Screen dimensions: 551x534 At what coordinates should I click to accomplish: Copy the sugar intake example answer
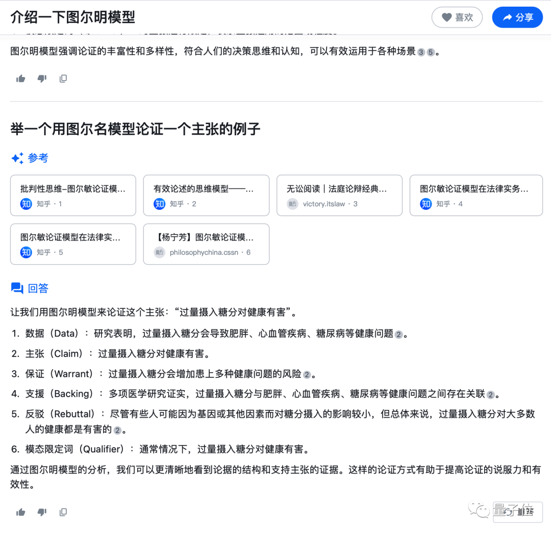[63, 512]
